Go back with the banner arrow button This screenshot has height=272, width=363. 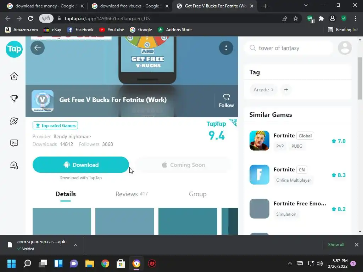coord(38,48)
